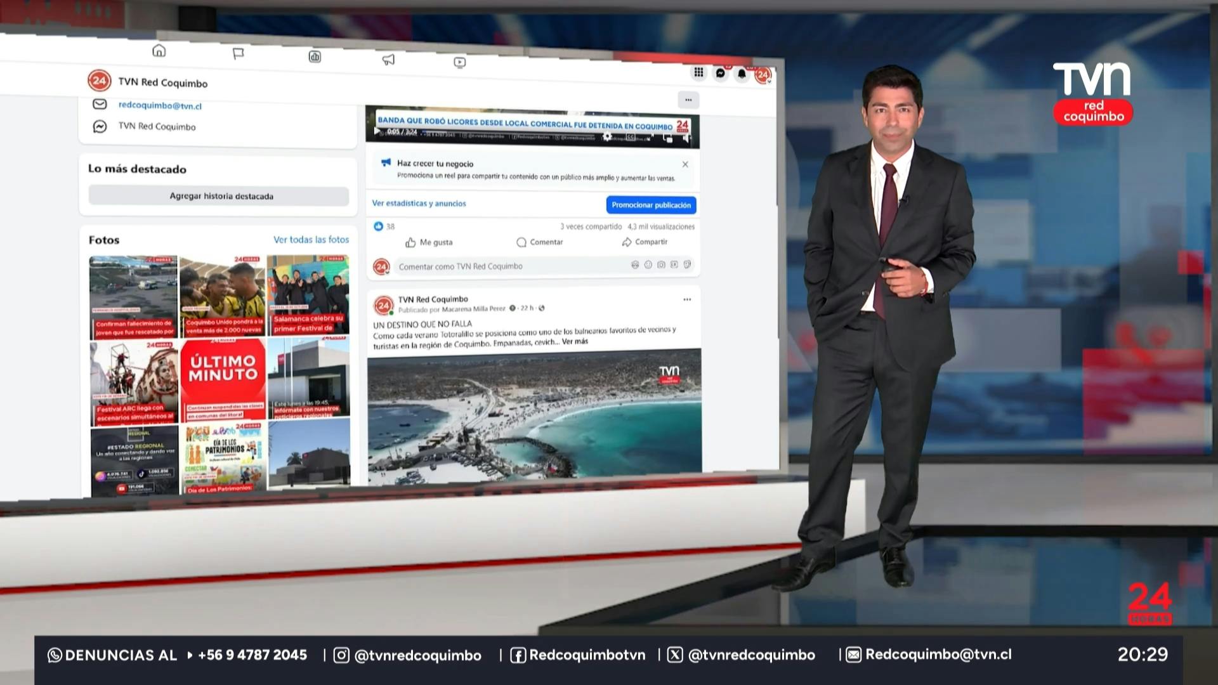Image resolution: width=1218 pixels, height=685 pixels.
Task: Click the megaphone icon by 'Haz crecer tu negocio'
Action: point(386,162)
